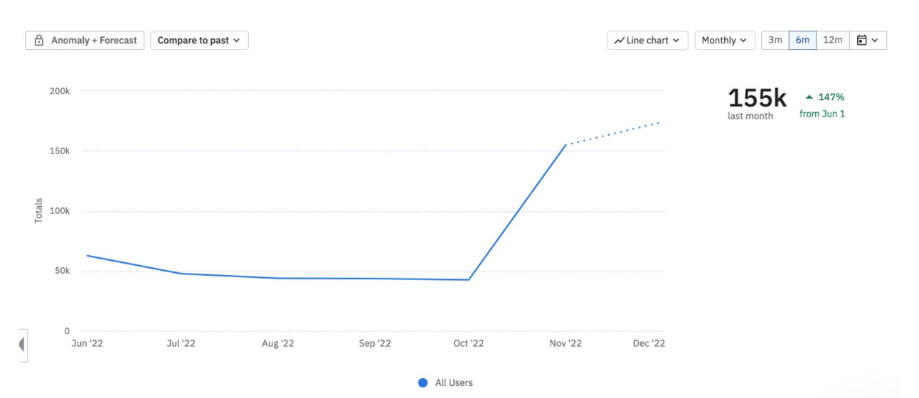Viewport: 919px width, 398px height.
Task: Open the Line chart type dropdown
Action: (647, 41)
